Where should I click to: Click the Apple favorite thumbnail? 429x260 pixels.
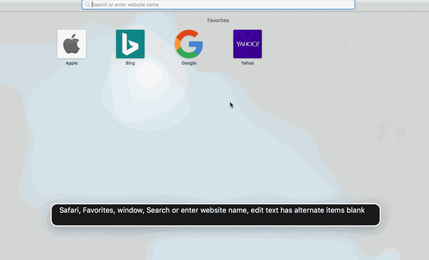coord(72,44)
